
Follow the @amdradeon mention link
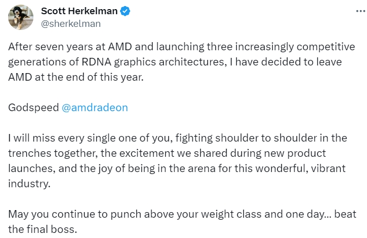tap(95, 108)
